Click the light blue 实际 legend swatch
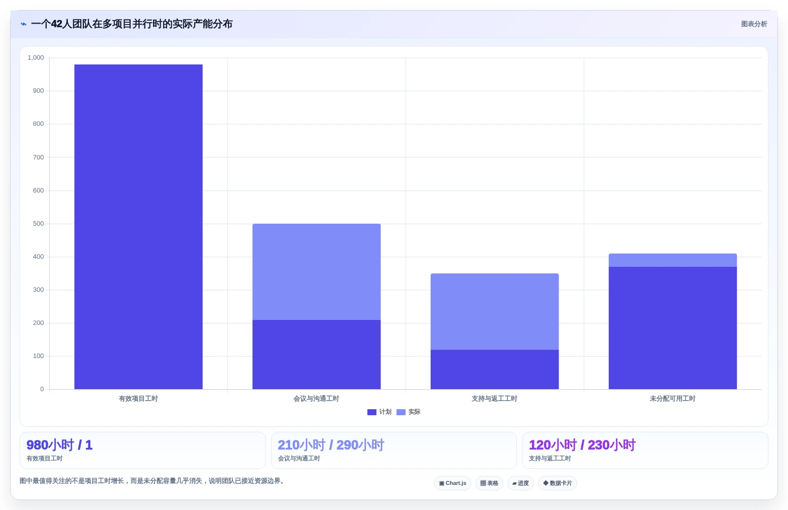This screenshot has width=788, height=510. [401, 412]
